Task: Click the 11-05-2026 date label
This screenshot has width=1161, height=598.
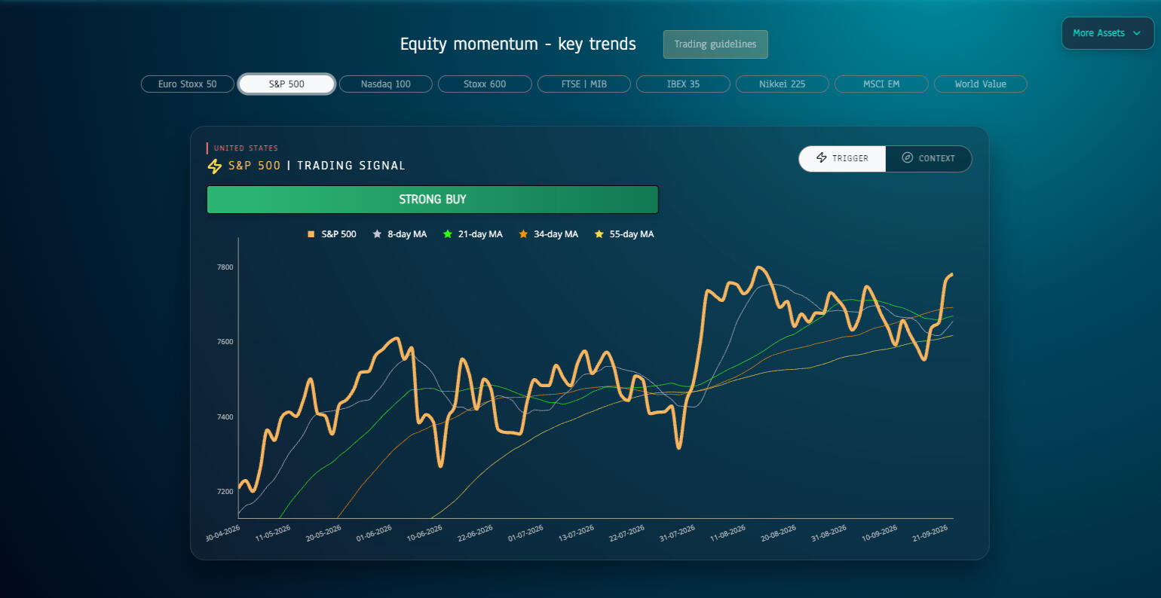Action: tap(273, 533)
